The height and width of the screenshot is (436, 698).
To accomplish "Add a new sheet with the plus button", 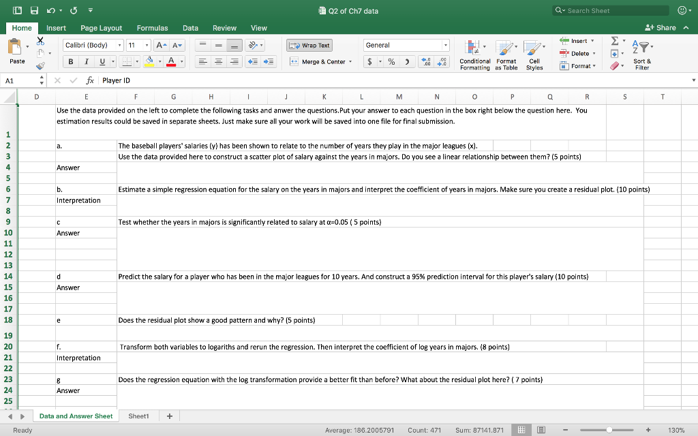I will click(168, 415).
